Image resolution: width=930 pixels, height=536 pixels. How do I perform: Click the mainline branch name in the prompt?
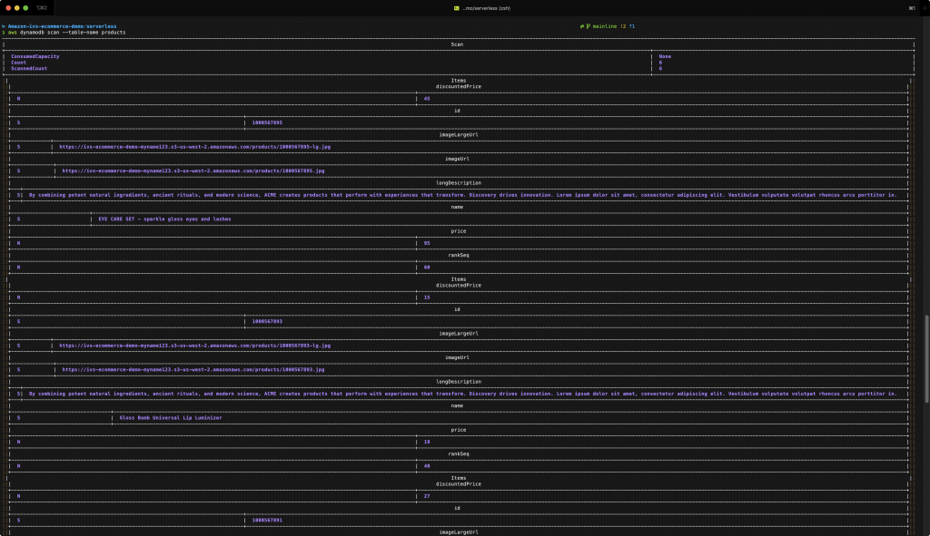click(607, 26)
